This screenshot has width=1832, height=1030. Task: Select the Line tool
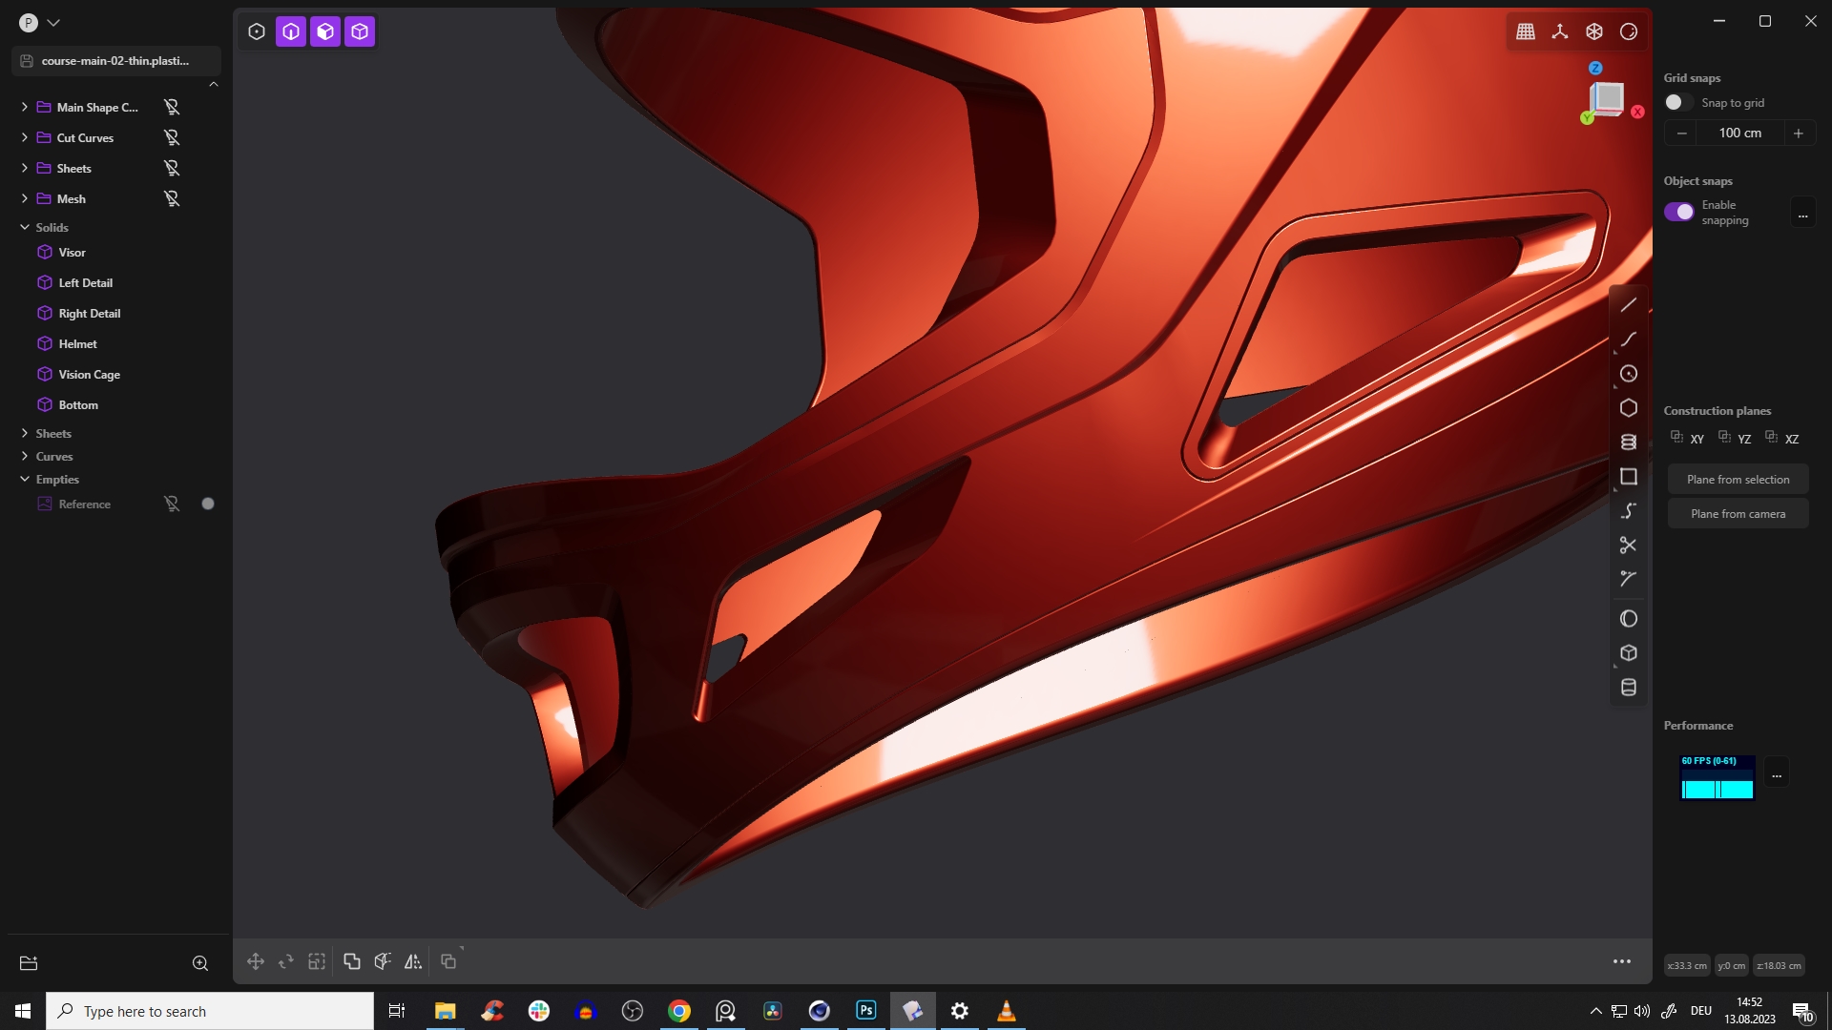(1629, 304)
